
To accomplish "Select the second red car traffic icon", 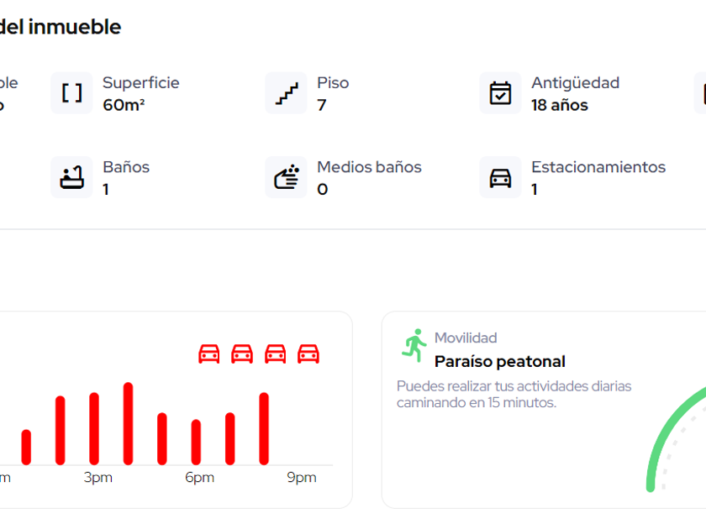I will pos(242,354).
